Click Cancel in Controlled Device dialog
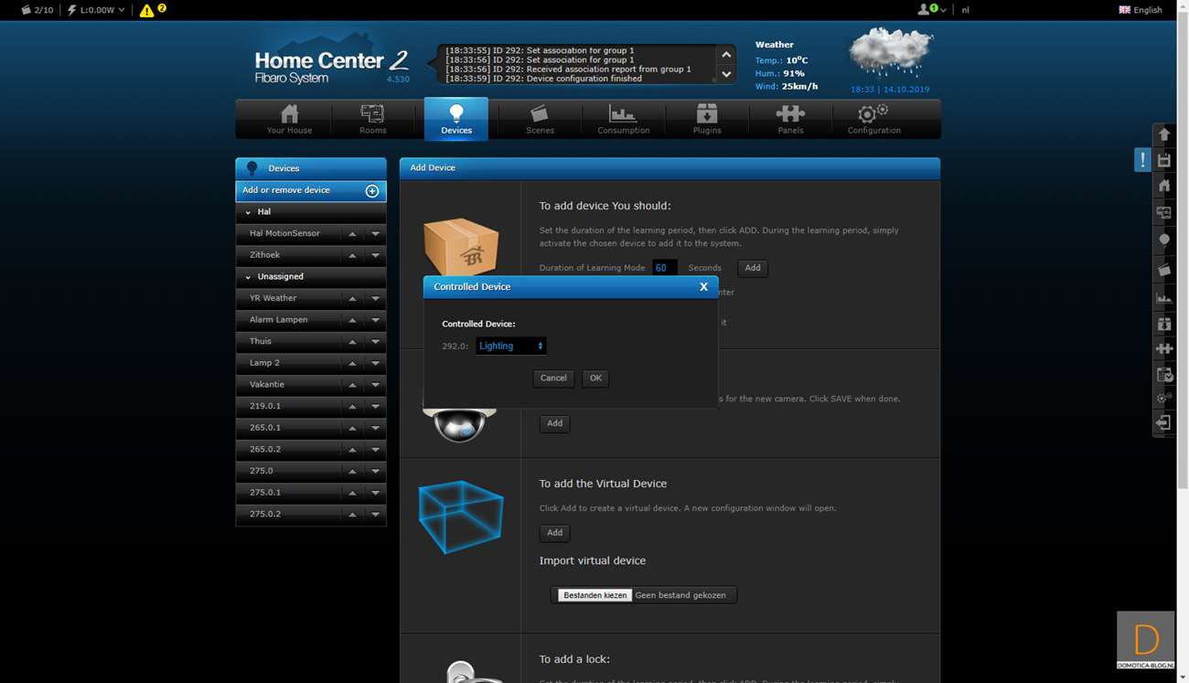The height and width of the screenshot is (683, 1189). pos(553,378)
